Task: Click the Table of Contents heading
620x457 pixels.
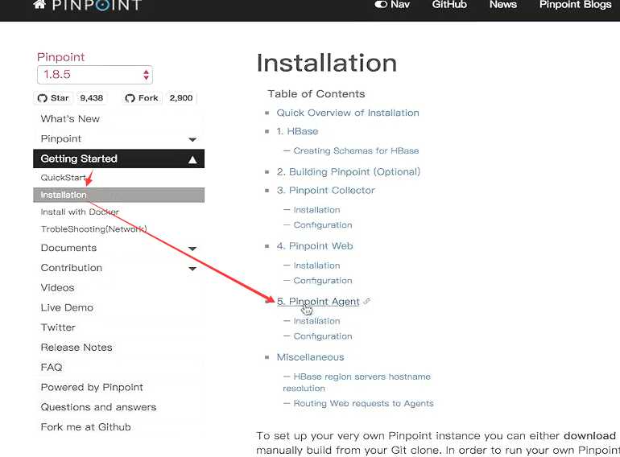Action: 316,94
